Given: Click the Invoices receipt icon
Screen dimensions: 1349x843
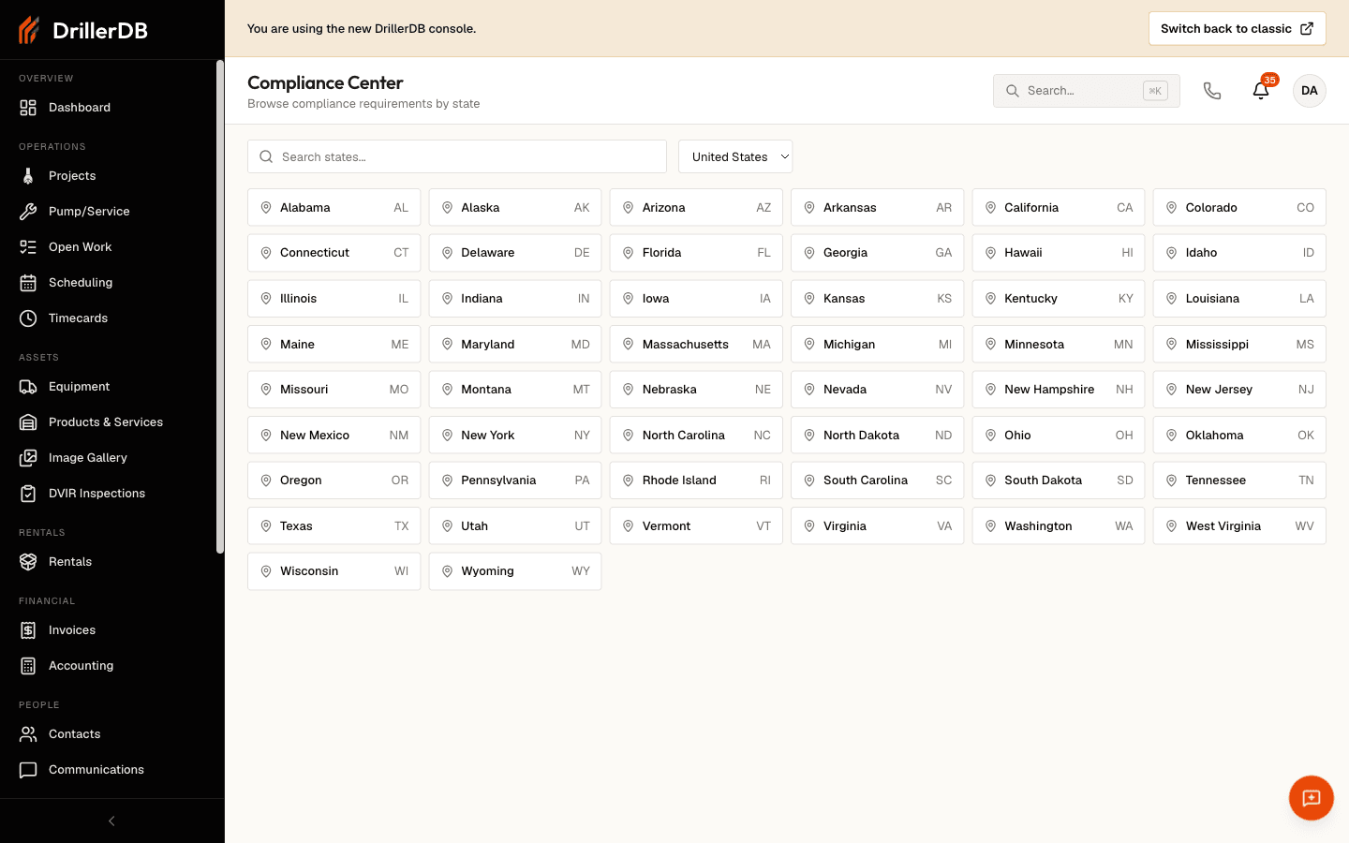Looking at the screenshot, I should [28, 630].
